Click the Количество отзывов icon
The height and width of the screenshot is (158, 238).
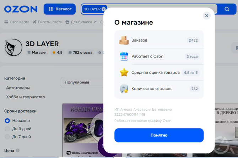(124, 89)
